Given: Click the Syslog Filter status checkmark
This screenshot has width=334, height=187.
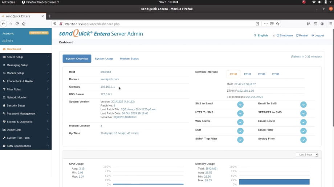Looking at the screenshot, I should tap(304, 140).
